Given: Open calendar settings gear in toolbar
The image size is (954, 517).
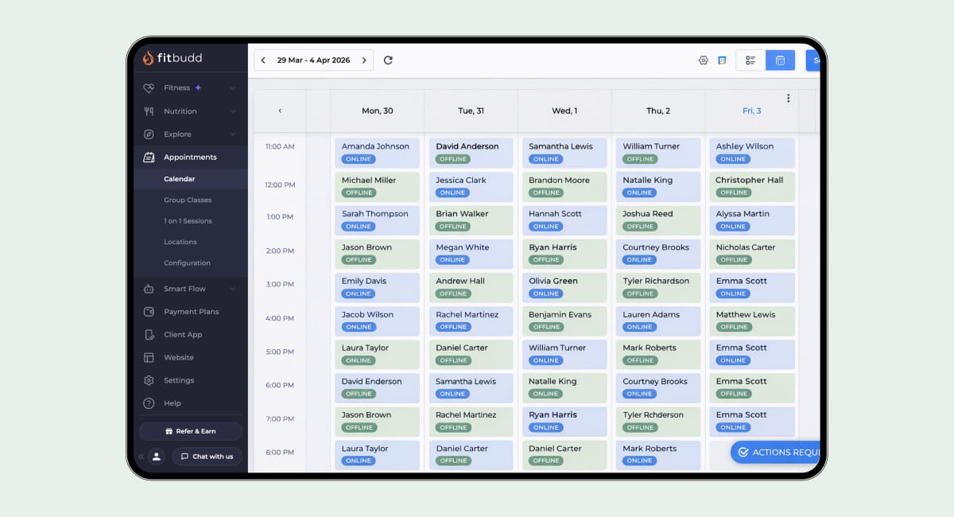Looking at the screenshot, I should 703,60.
